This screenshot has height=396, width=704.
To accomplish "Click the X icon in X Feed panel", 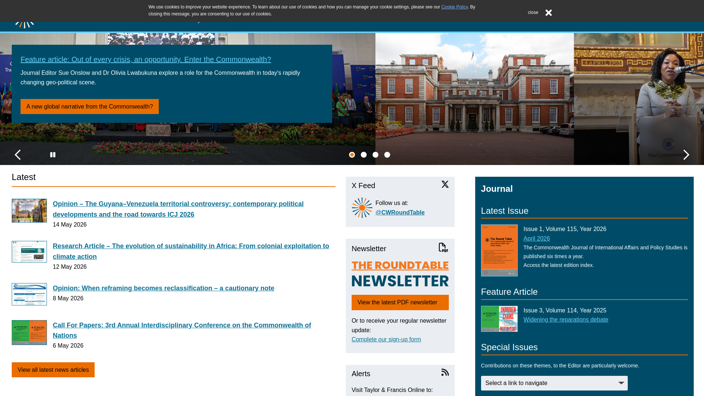I will point(445,184).
